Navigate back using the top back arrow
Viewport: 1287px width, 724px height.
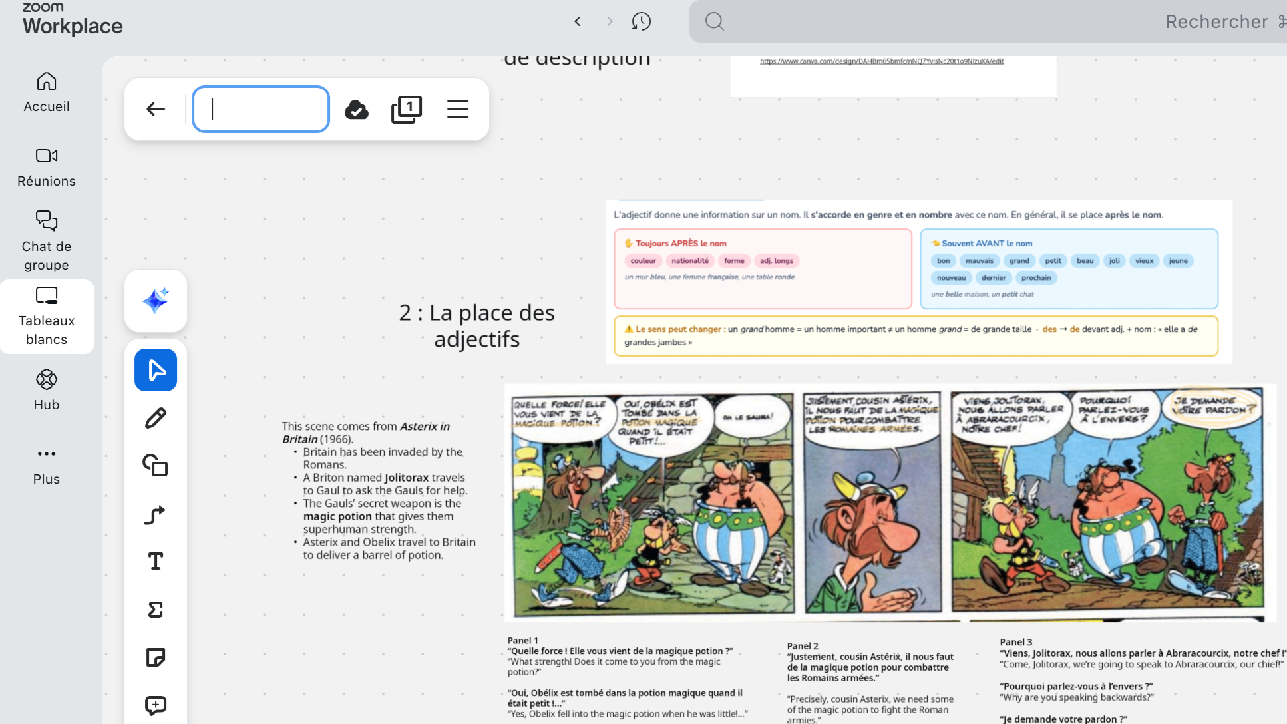(x=155, y=109)
